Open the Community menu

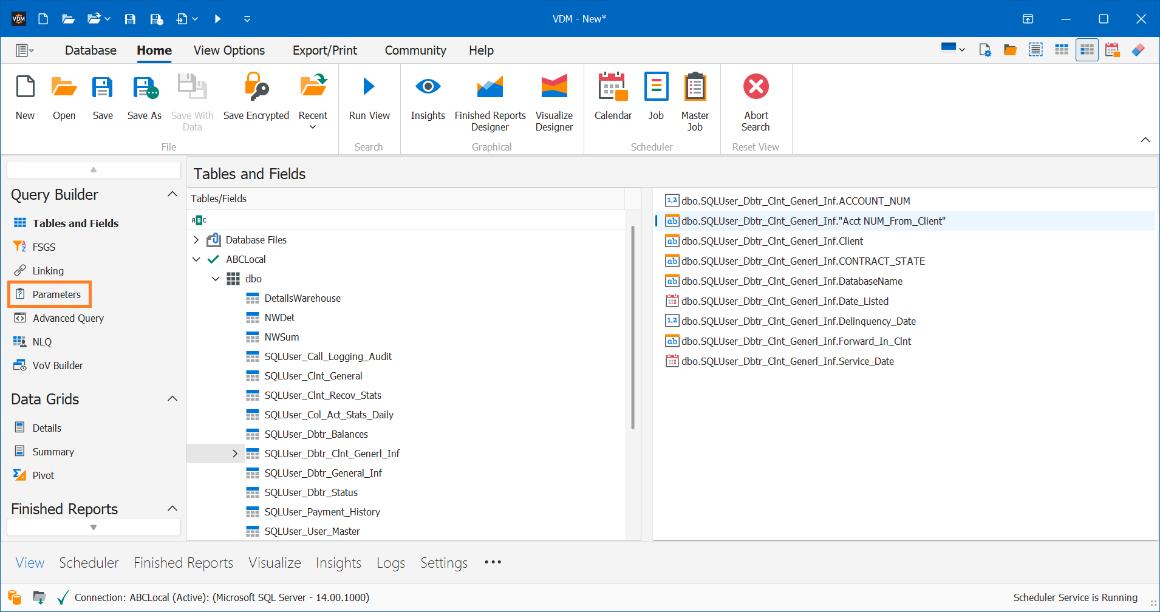coord(415,50)
